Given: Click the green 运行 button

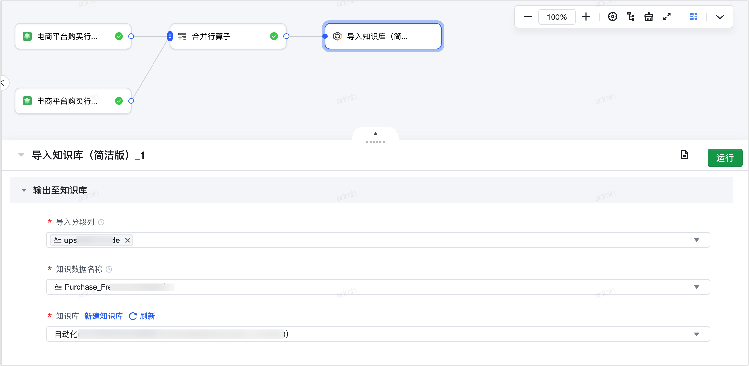Looking at the screenshot, I should pos(725,158).
